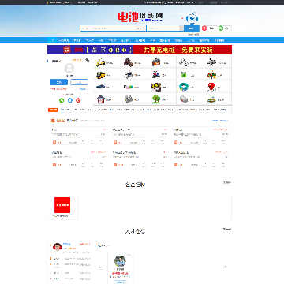Image resolution: width=284 pixels, height=284 pixels.
Task: Click the blue QQ login icon
Action: tap(70, 100)
